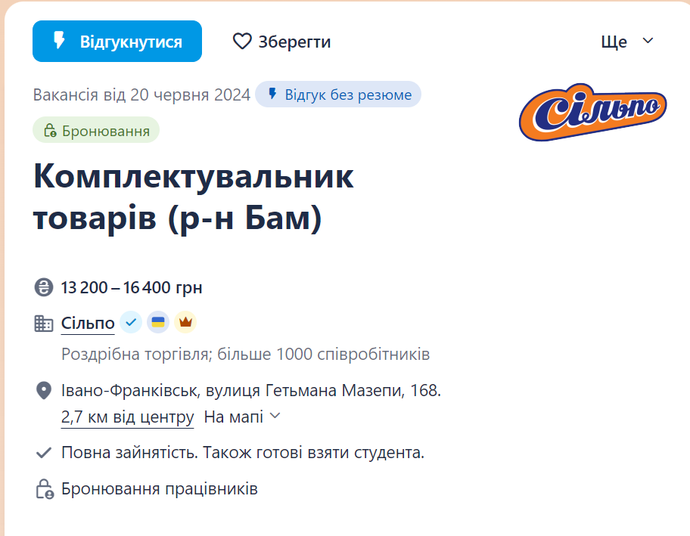Click the Комплектувальник товарів job title
The image size is (690, 536).
[193, 196]
